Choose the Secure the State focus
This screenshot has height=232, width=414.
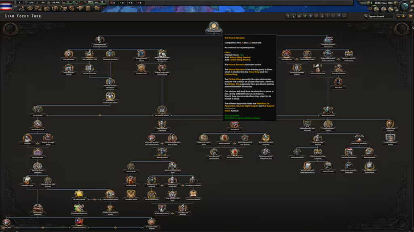point(38,153)
